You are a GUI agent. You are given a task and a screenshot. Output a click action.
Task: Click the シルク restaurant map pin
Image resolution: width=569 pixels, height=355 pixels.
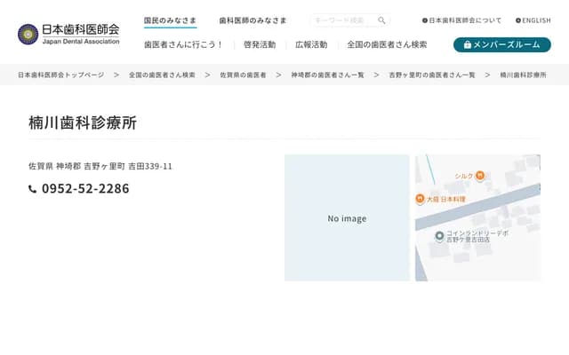tap(479, 176)
